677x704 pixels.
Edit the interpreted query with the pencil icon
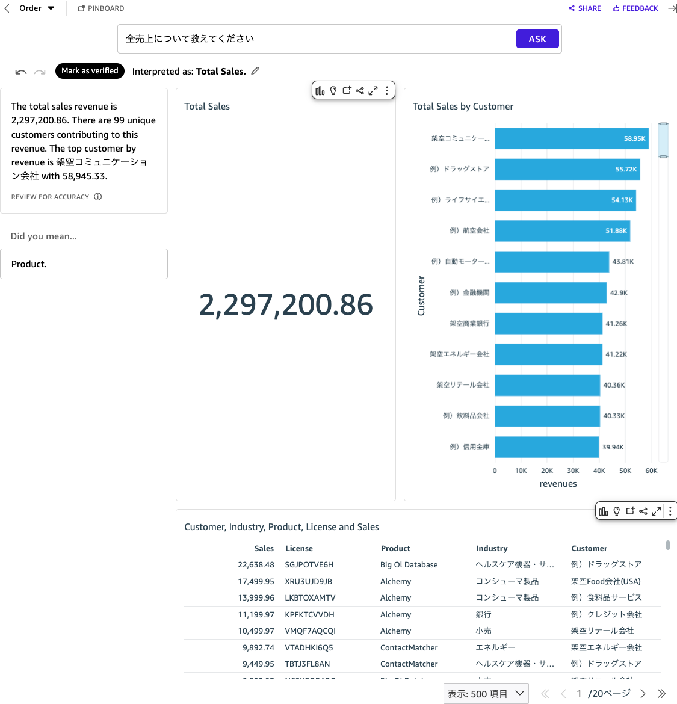click(255, 71)
